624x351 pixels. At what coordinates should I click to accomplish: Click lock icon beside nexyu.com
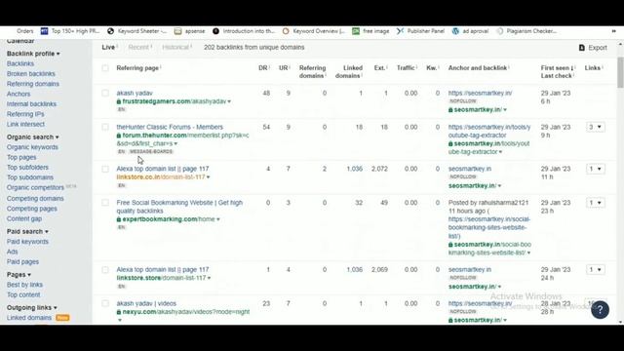point(119,312)
